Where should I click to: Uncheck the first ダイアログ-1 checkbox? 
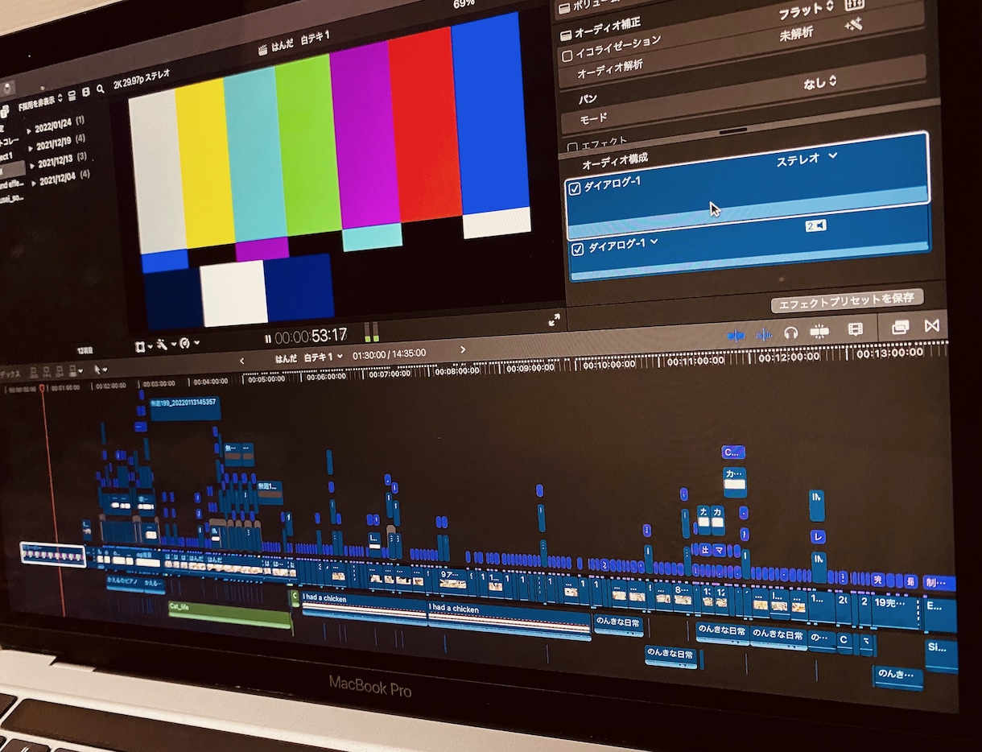tap(575, 189)
